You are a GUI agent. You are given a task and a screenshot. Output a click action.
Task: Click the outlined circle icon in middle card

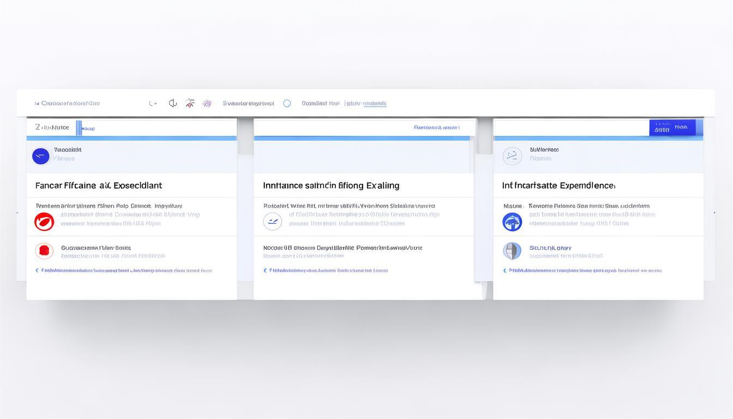[273, 222]
